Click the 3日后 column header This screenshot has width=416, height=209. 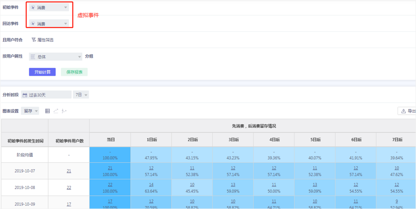click(233, 140)
